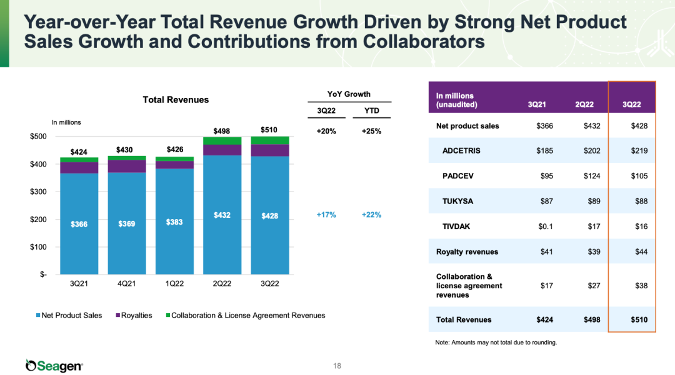Select the "$498" total above the 2Q22 bar
The width and height of the screenshot is (675, 375).
pos(222,131)
